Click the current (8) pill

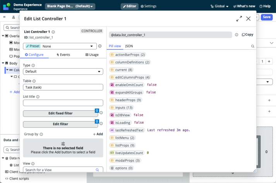click(x=121, y=70)
